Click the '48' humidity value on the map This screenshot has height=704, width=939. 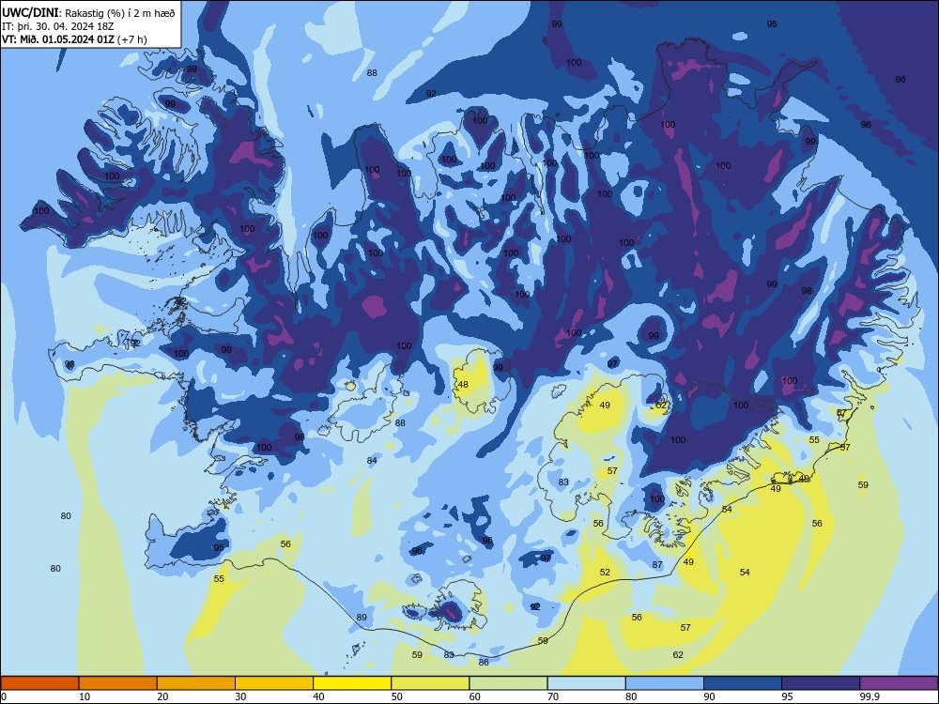click(x=463, y=384)
